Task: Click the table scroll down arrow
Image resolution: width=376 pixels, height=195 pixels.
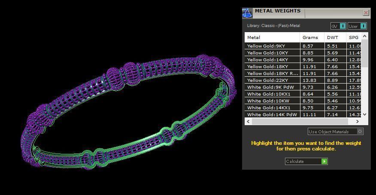Action: coord(365,114)
